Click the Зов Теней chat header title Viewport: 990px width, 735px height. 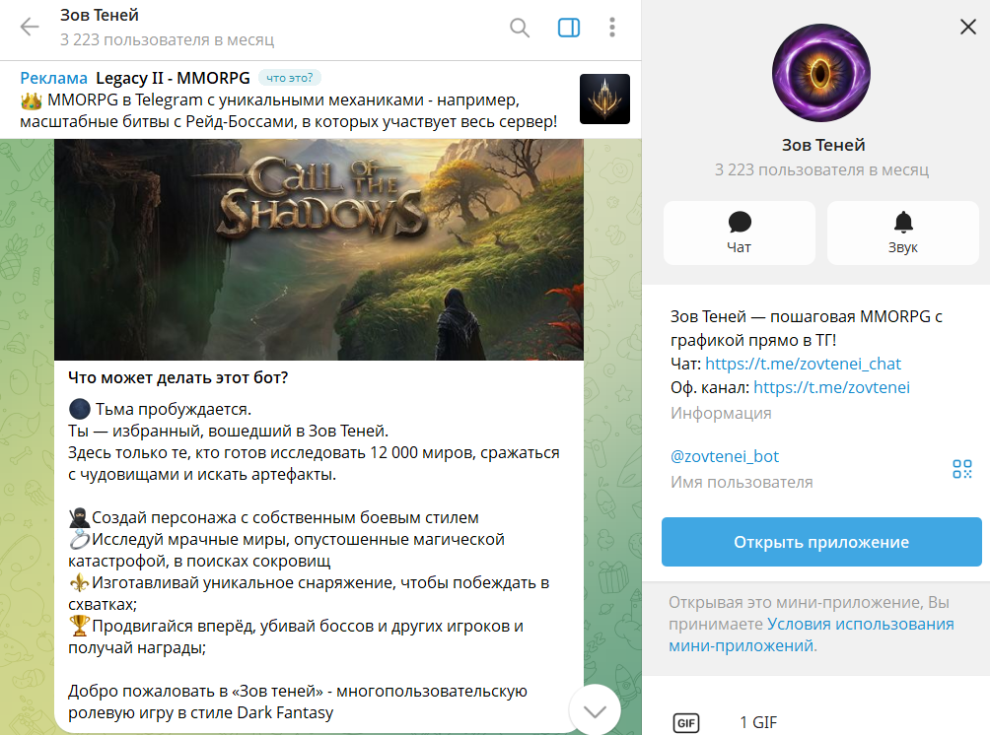(100, 15)
